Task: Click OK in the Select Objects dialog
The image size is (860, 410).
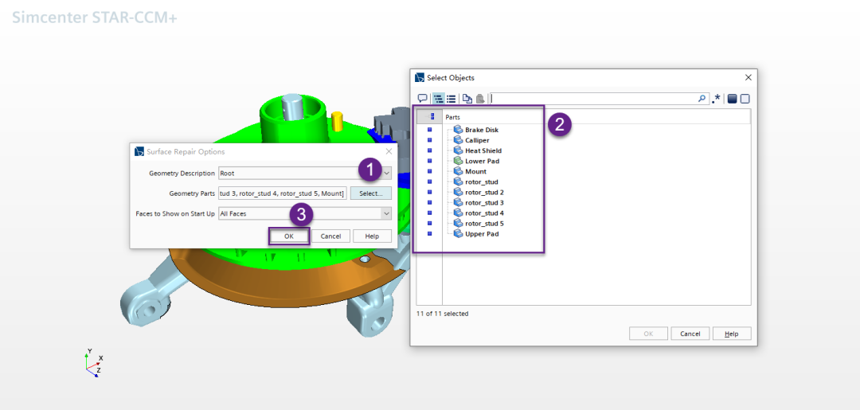Action: pyautogui.click(x=648, y=334)
